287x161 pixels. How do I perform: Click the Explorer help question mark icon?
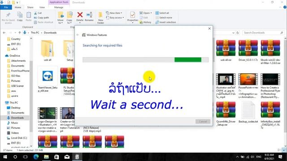285,7
